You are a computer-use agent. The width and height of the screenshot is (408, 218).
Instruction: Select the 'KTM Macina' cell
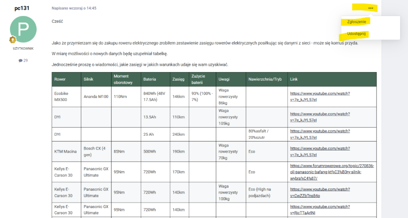pyautogui.click(x=67, y=152)
